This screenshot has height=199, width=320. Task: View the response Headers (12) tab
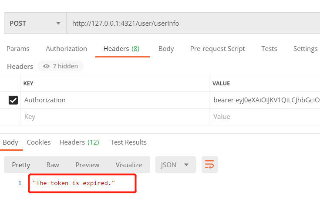[x=79, y=142]
